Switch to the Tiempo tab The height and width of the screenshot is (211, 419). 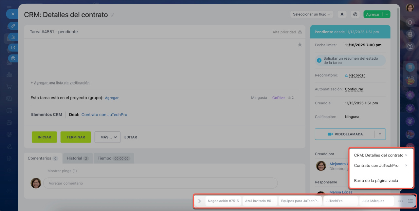[114, 158]
